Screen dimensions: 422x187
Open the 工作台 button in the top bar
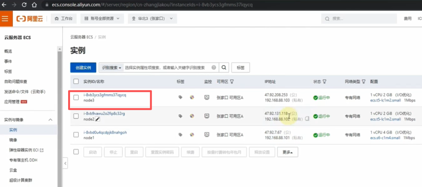pos(64,19)
